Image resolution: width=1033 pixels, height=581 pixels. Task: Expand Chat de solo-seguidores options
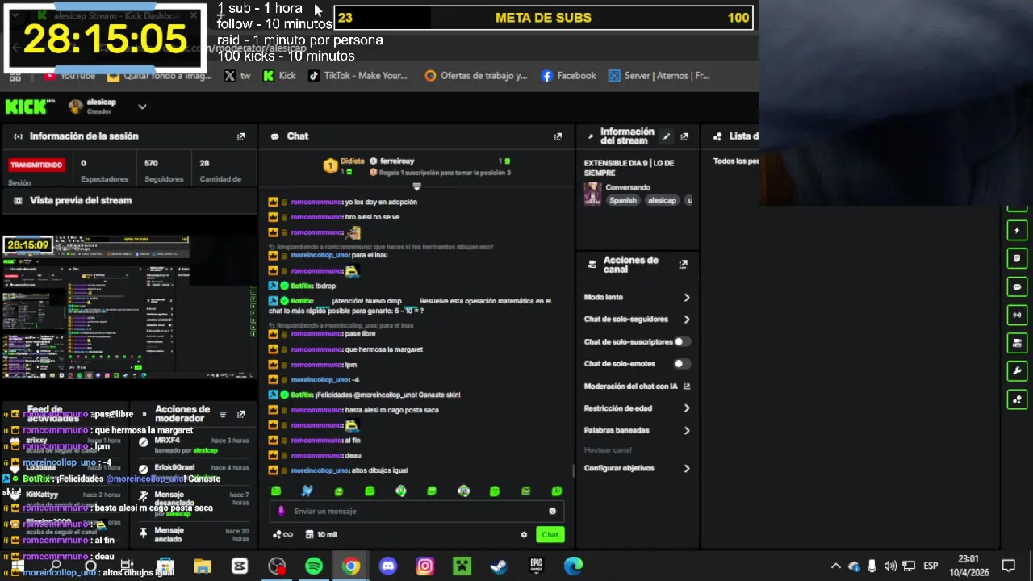(687, 320)
